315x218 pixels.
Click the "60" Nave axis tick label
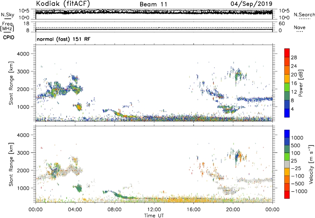click(282, 24)
